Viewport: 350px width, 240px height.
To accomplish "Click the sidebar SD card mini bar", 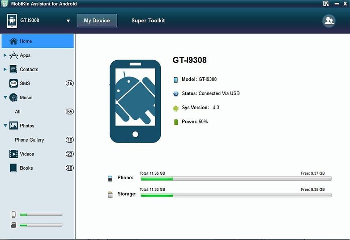I will [x=41, y=225].
